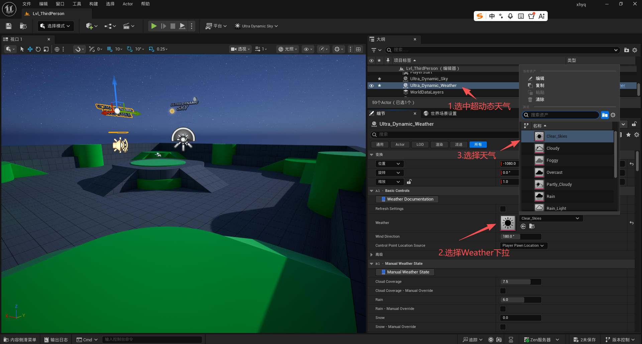The image size is (642, 344).
Task: Open the 构建 build menu
Action: point(94,4)
